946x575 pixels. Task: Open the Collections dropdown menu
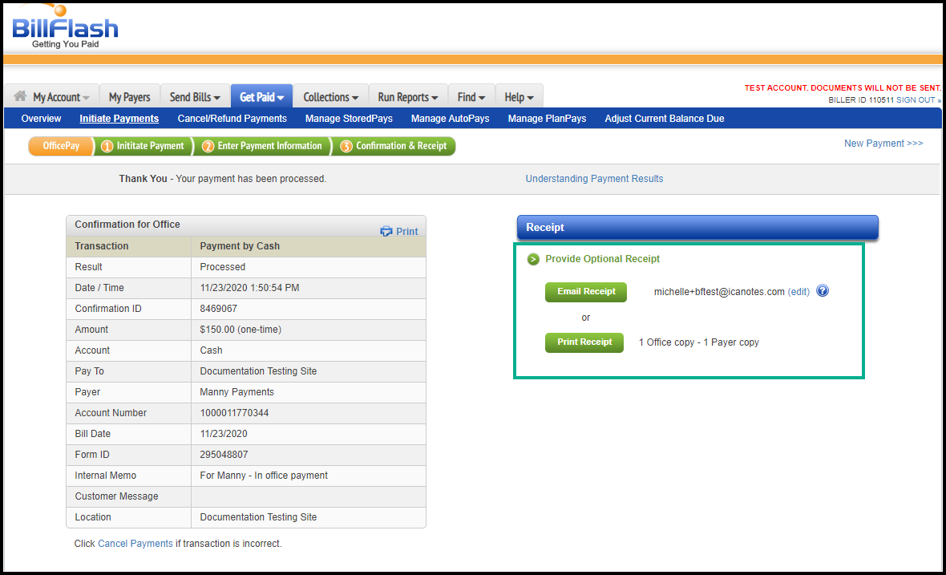click(330, 97)
